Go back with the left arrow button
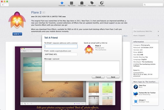Image resolution: width=164 pixels, height=110 pixels. coord(3,5)
